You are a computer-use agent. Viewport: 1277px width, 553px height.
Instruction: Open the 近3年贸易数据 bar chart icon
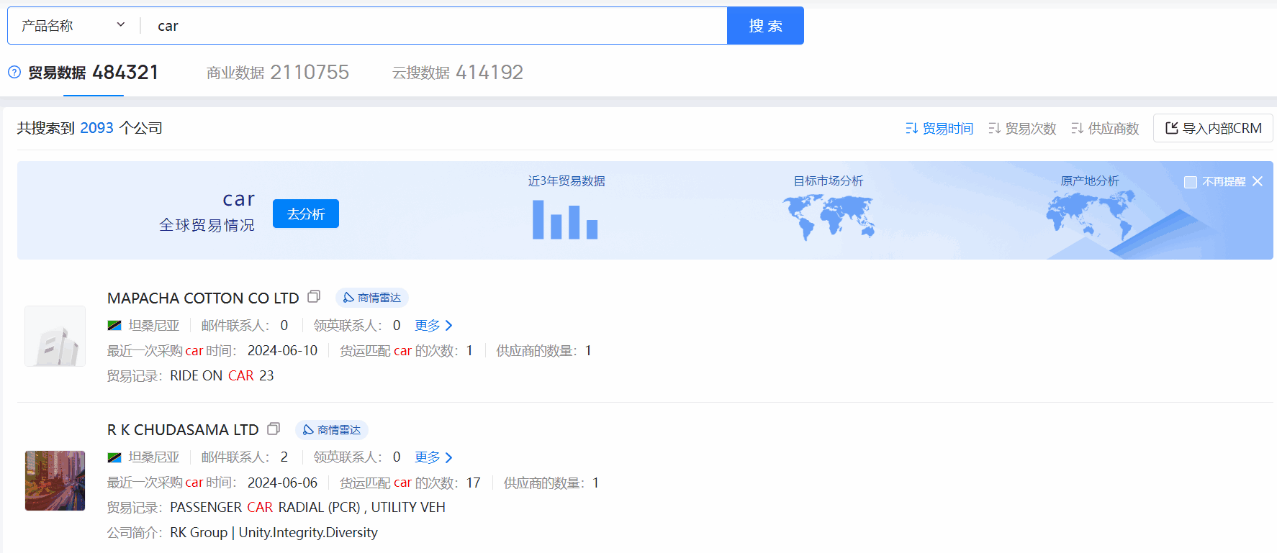[x=565, y=219]
